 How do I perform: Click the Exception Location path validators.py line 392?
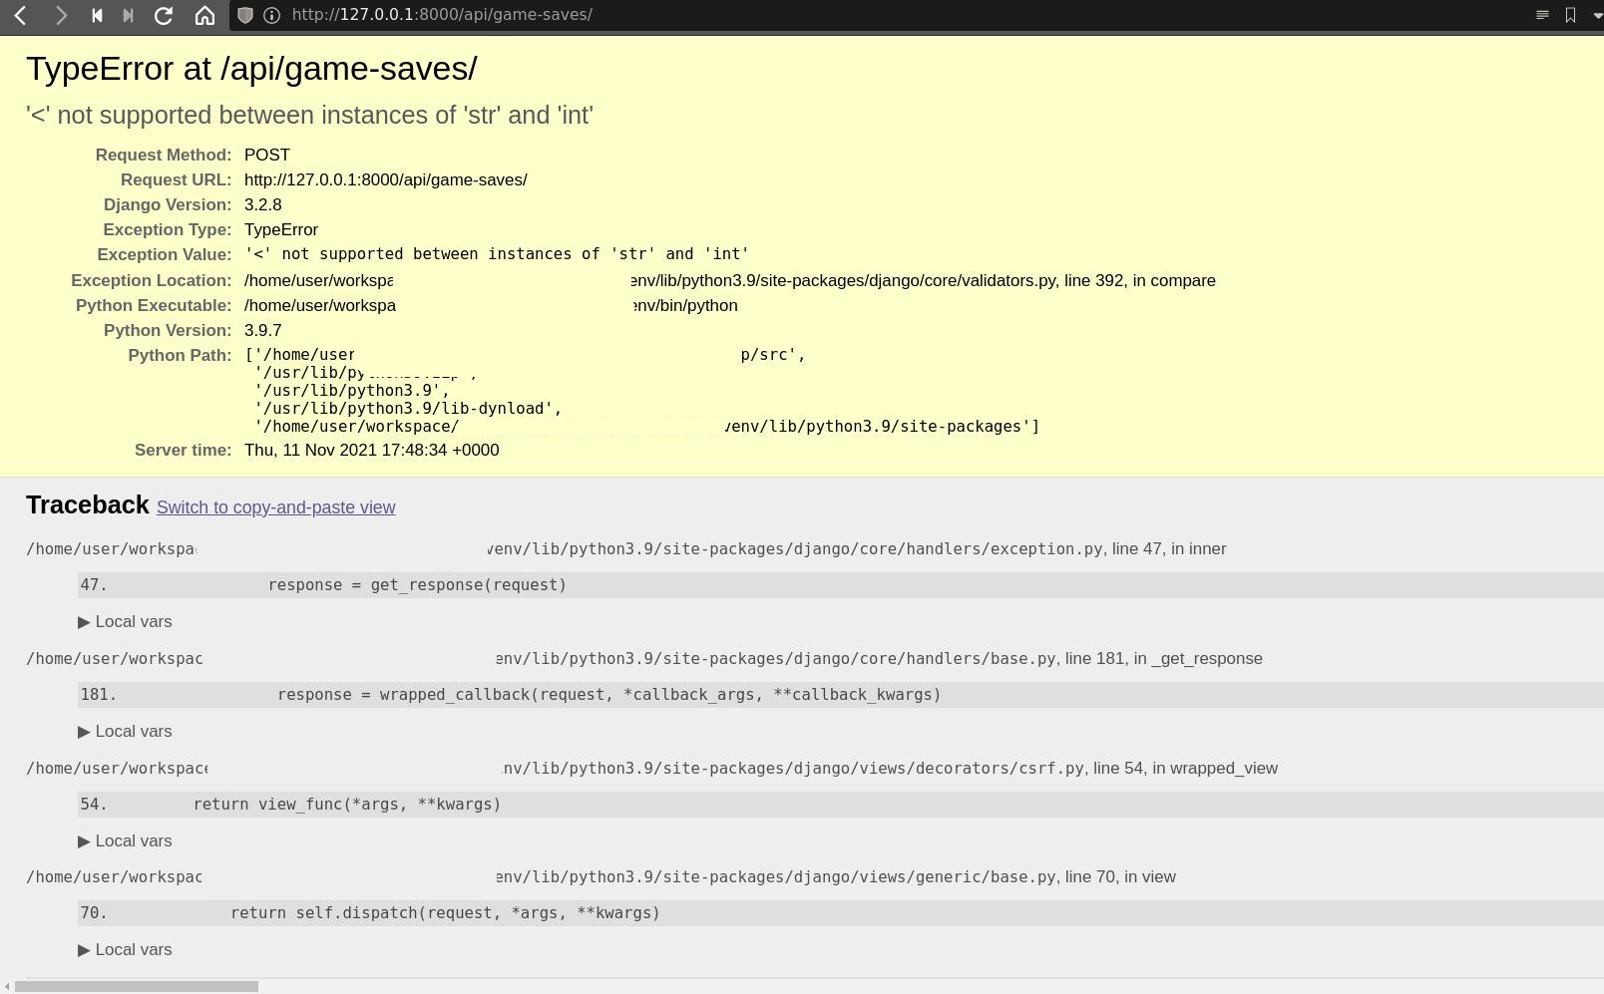coord(730,281)
